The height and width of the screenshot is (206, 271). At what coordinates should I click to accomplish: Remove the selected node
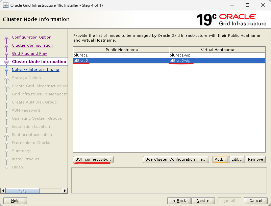tap(255, 159)
